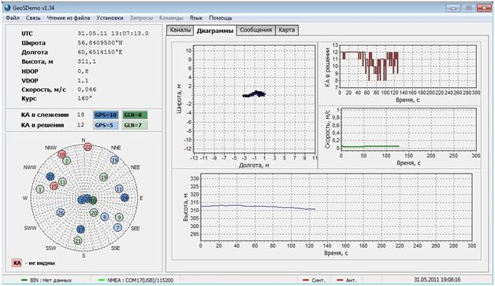The height and width of the screenshot is (286, 495).
Task: Click the KA в слежении count 18
Action: pyautogui.click(x=81, y=115)
